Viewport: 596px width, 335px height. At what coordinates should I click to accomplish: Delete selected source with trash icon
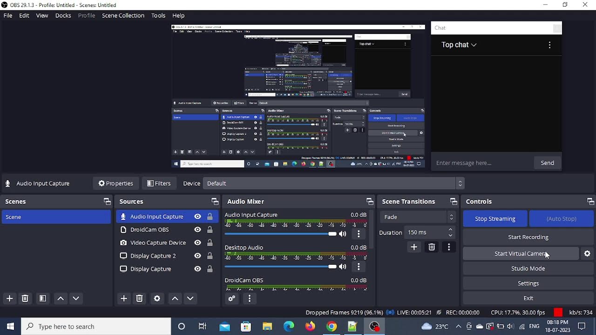click(x=139, y=298)
